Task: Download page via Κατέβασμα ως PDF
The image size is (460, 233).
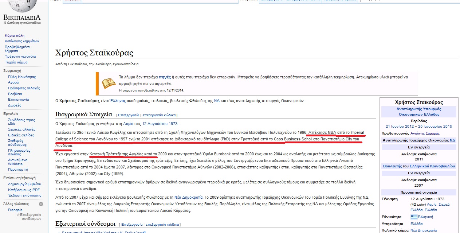Action: (24, 190)
